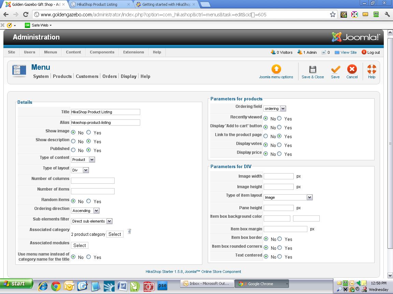Open the Chrome wrench settings menu
Viewport: 393px width, 294px height.
click(387, 15)
